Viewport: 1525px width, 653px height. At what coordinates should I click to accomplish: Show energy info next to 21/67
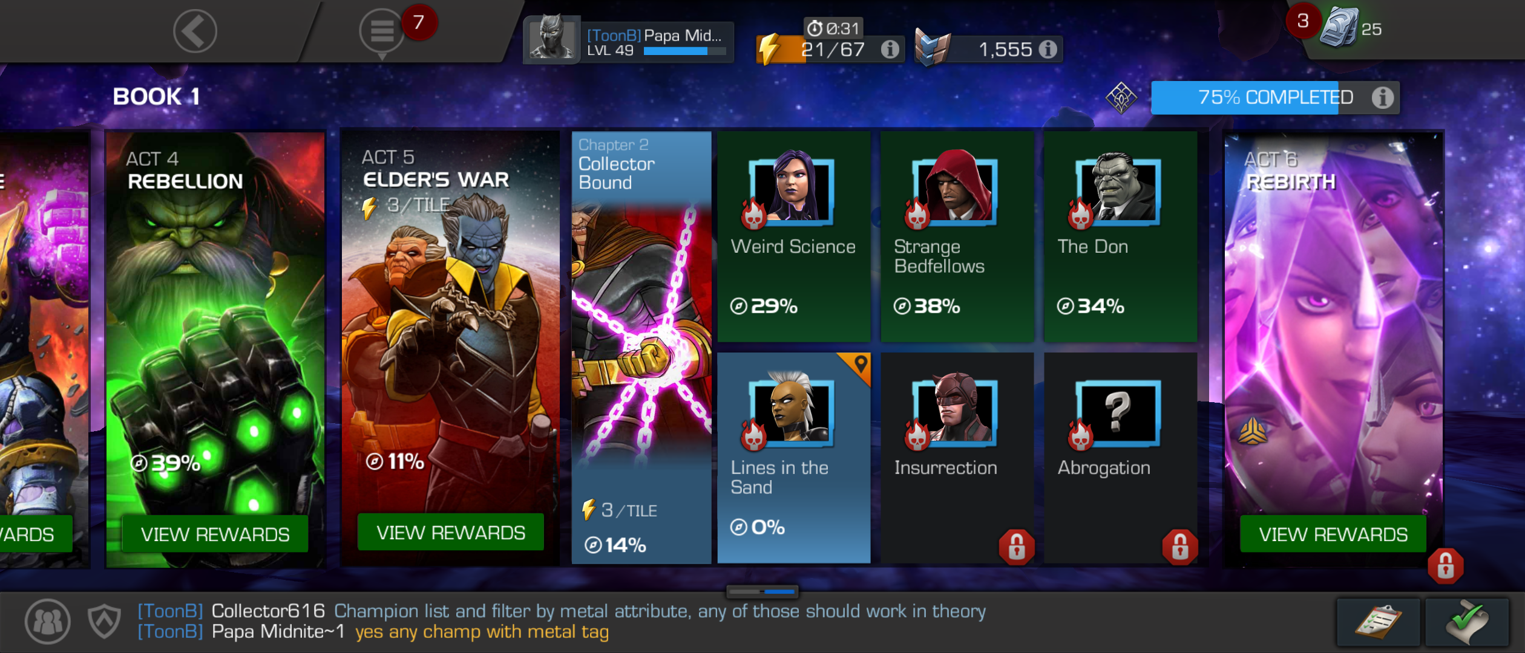pos(890,50)
